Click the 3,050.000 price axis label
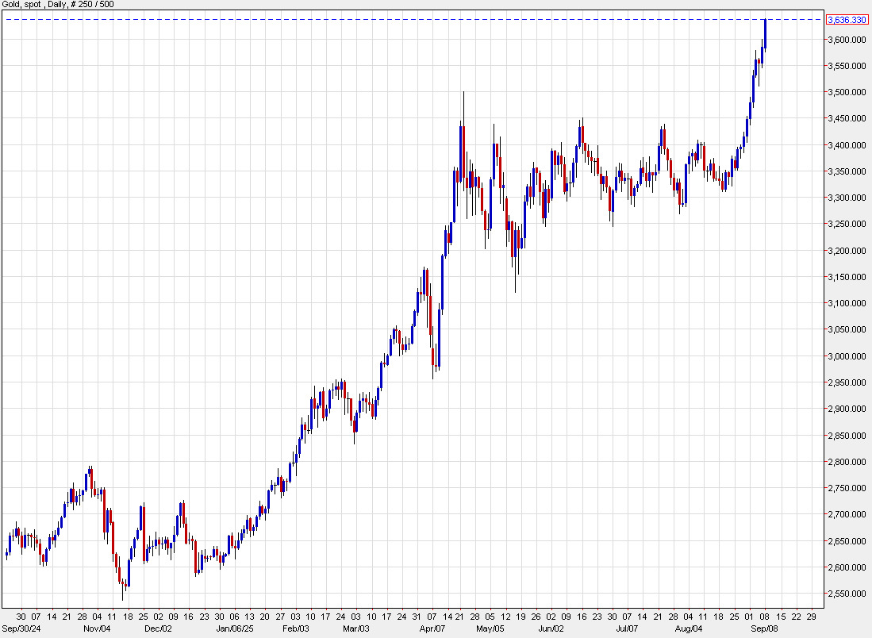 (x=847, y=329)
